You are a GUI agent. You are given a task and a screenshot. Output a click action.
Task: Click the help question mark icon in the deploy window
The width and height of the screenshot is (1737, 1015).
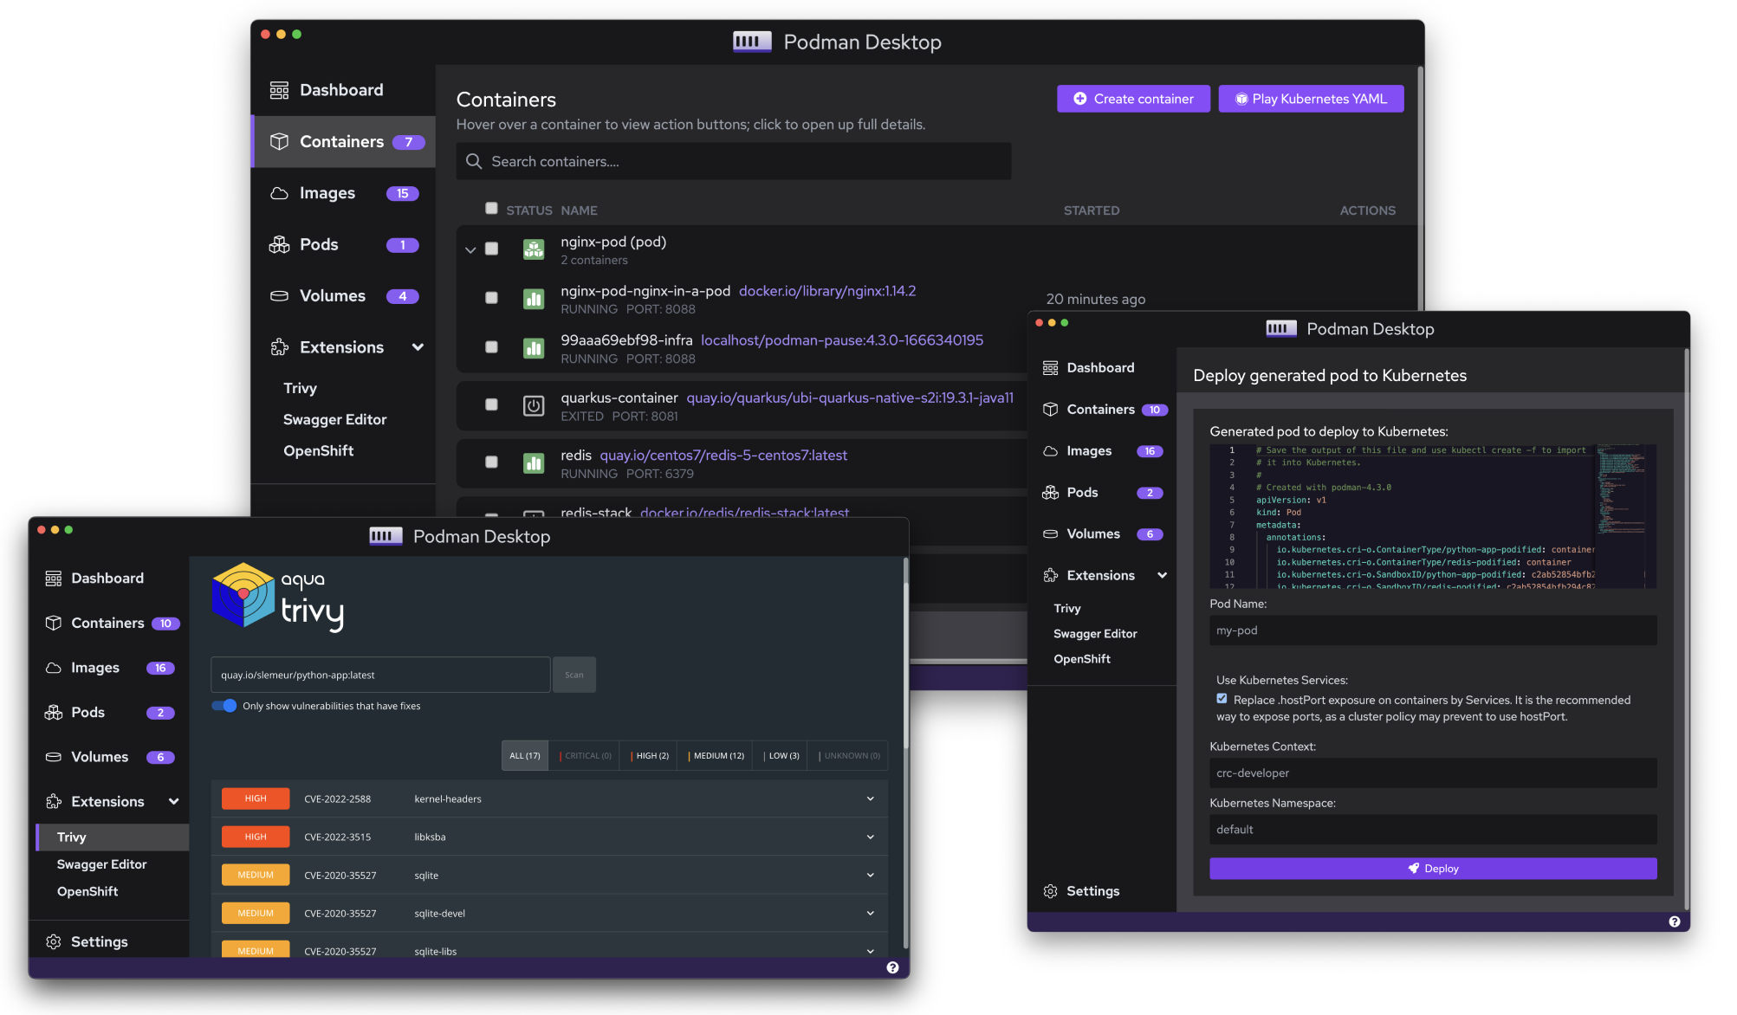pyautogui.click(x=1674, y=921)
